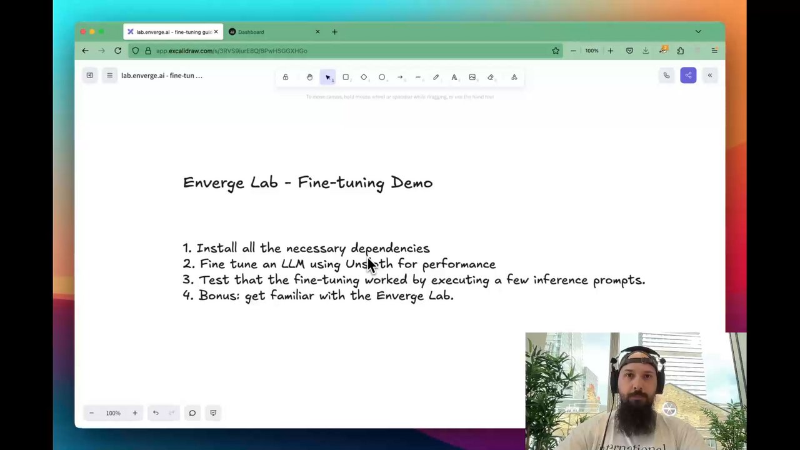Zoom out the canvas with minus button

point(91,412)
